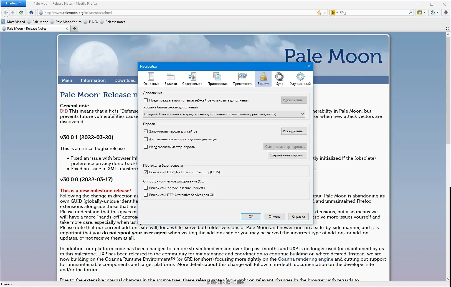Open the History clock button

click(434, 12)
